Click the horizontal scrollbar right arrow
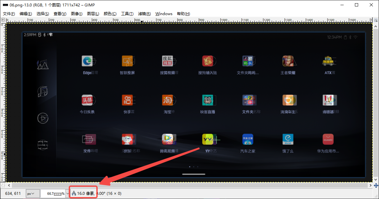This screenshot has width=379, height=199. [370, 185]
